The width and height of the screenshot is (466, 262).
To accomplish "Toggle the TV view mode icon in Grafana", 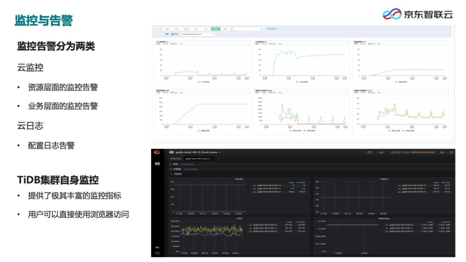I will (381, 152).
